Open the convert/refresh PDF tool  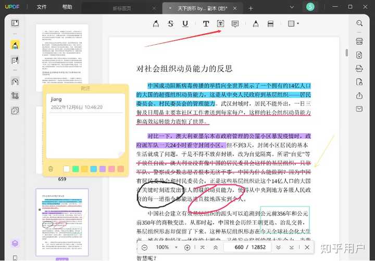[x=359, y=55]
